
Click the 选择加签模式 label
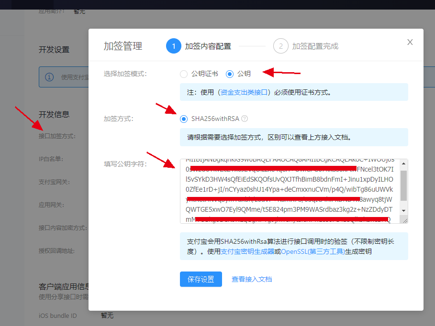(x=125, y=74)
